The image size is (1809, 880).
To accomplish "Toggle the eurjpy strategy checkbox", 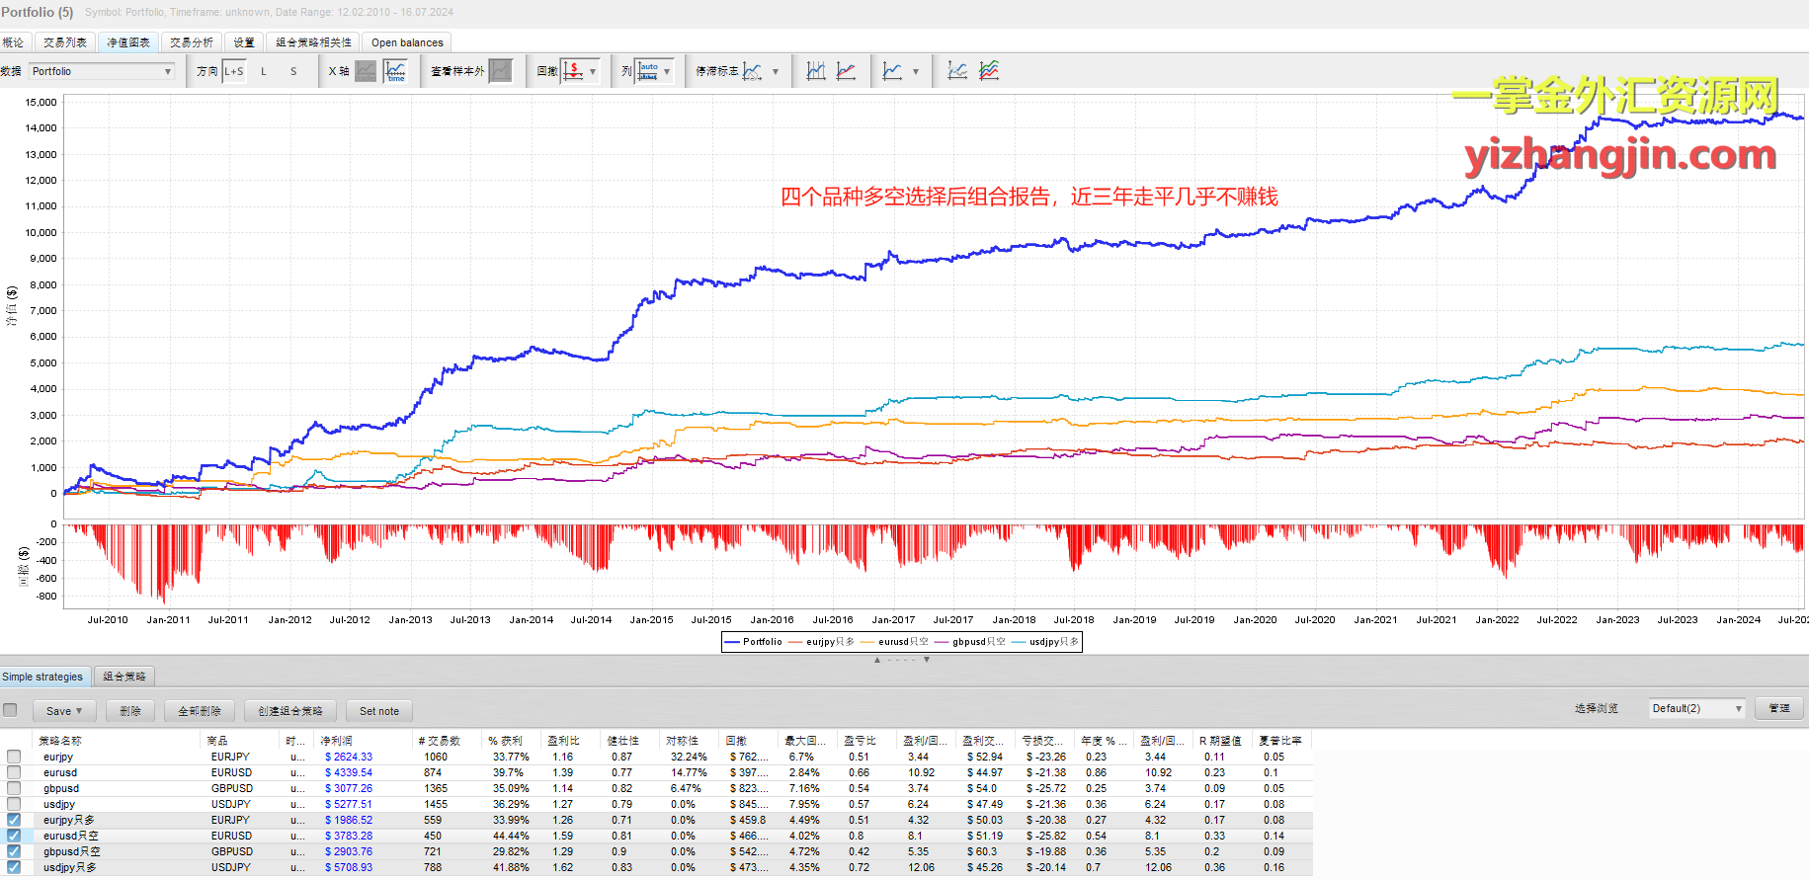I will 14,757.
